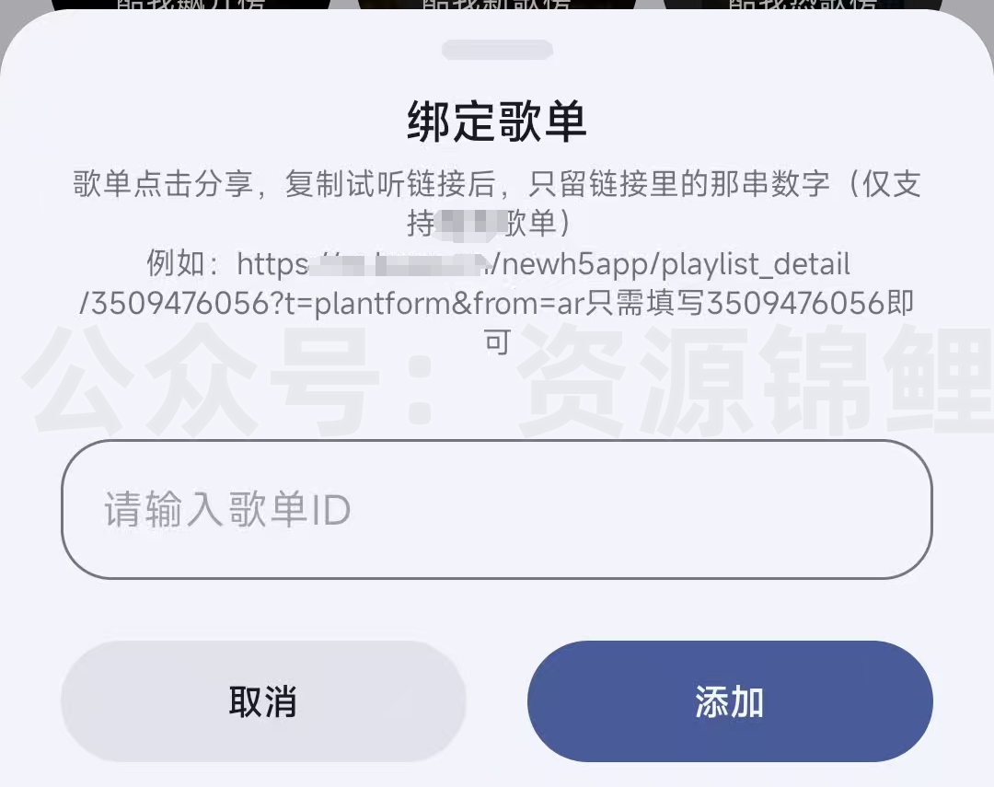Tap the blurred domain after https

pyautogui.click(x=399, y=264)
